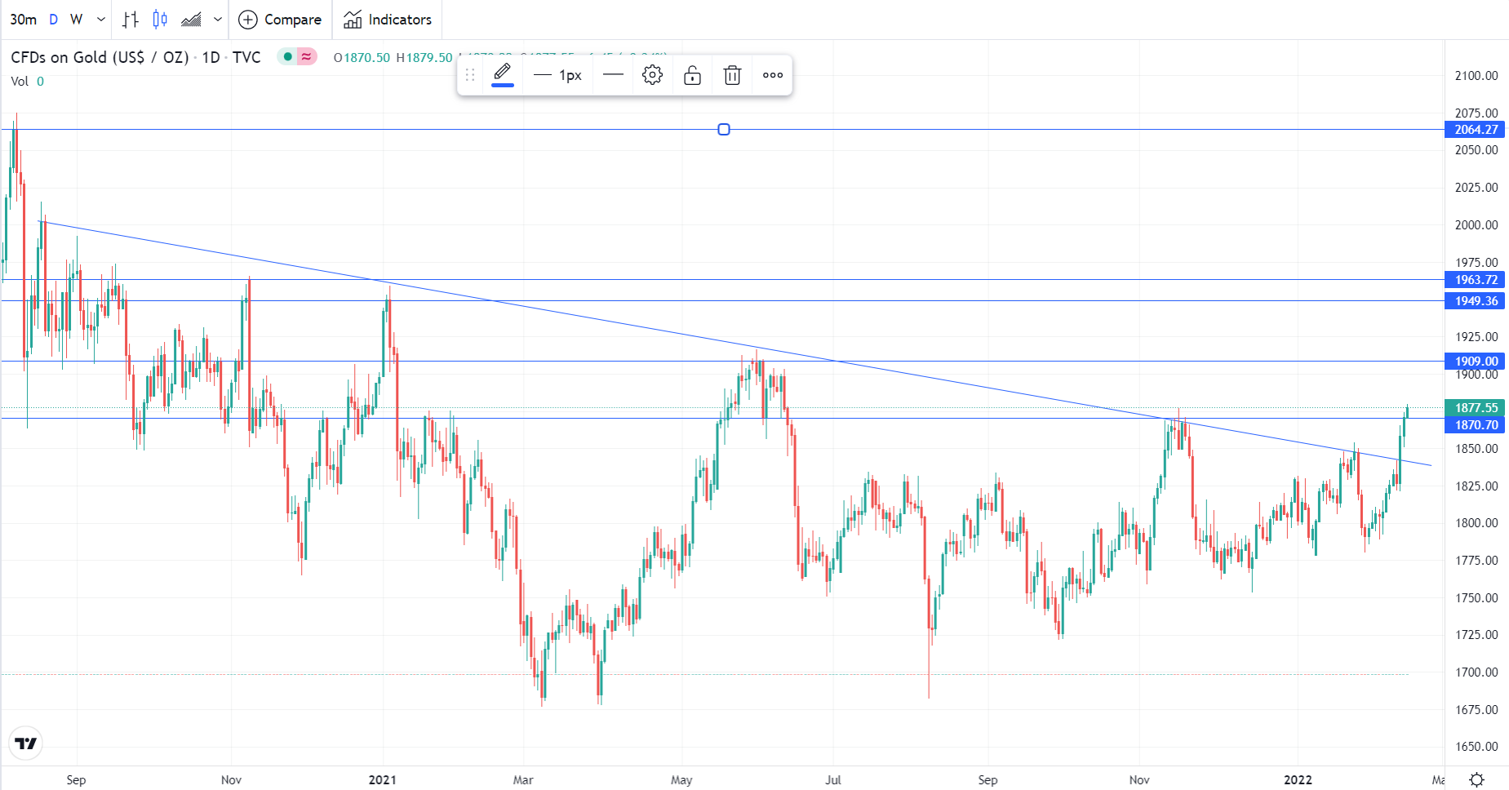The image size is (1509, 790).
Task: Open Compare symbol dialog
Action: click(x=280, y=20)
